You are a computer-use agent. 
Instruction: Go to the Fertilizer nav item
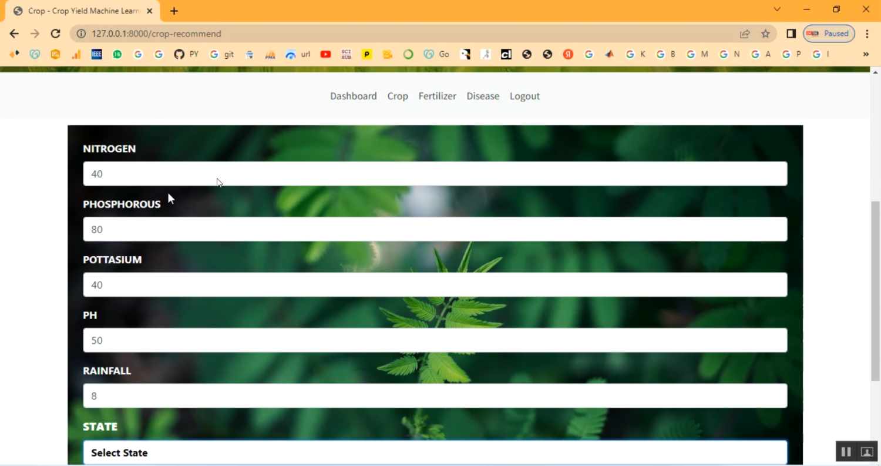tap(437, 96)
